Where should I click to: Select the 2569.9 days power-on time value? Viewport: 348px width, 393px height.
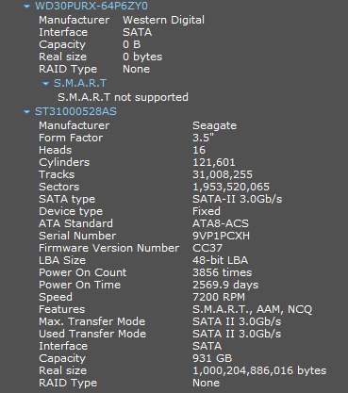225,285
